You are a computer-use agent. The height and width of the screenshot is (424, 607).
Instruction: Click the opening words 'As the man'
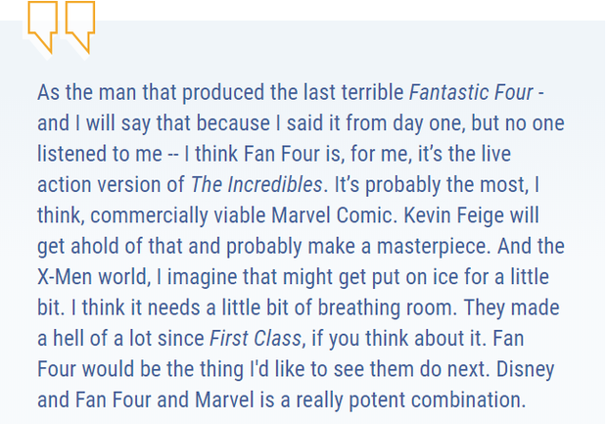coord(87,93)
